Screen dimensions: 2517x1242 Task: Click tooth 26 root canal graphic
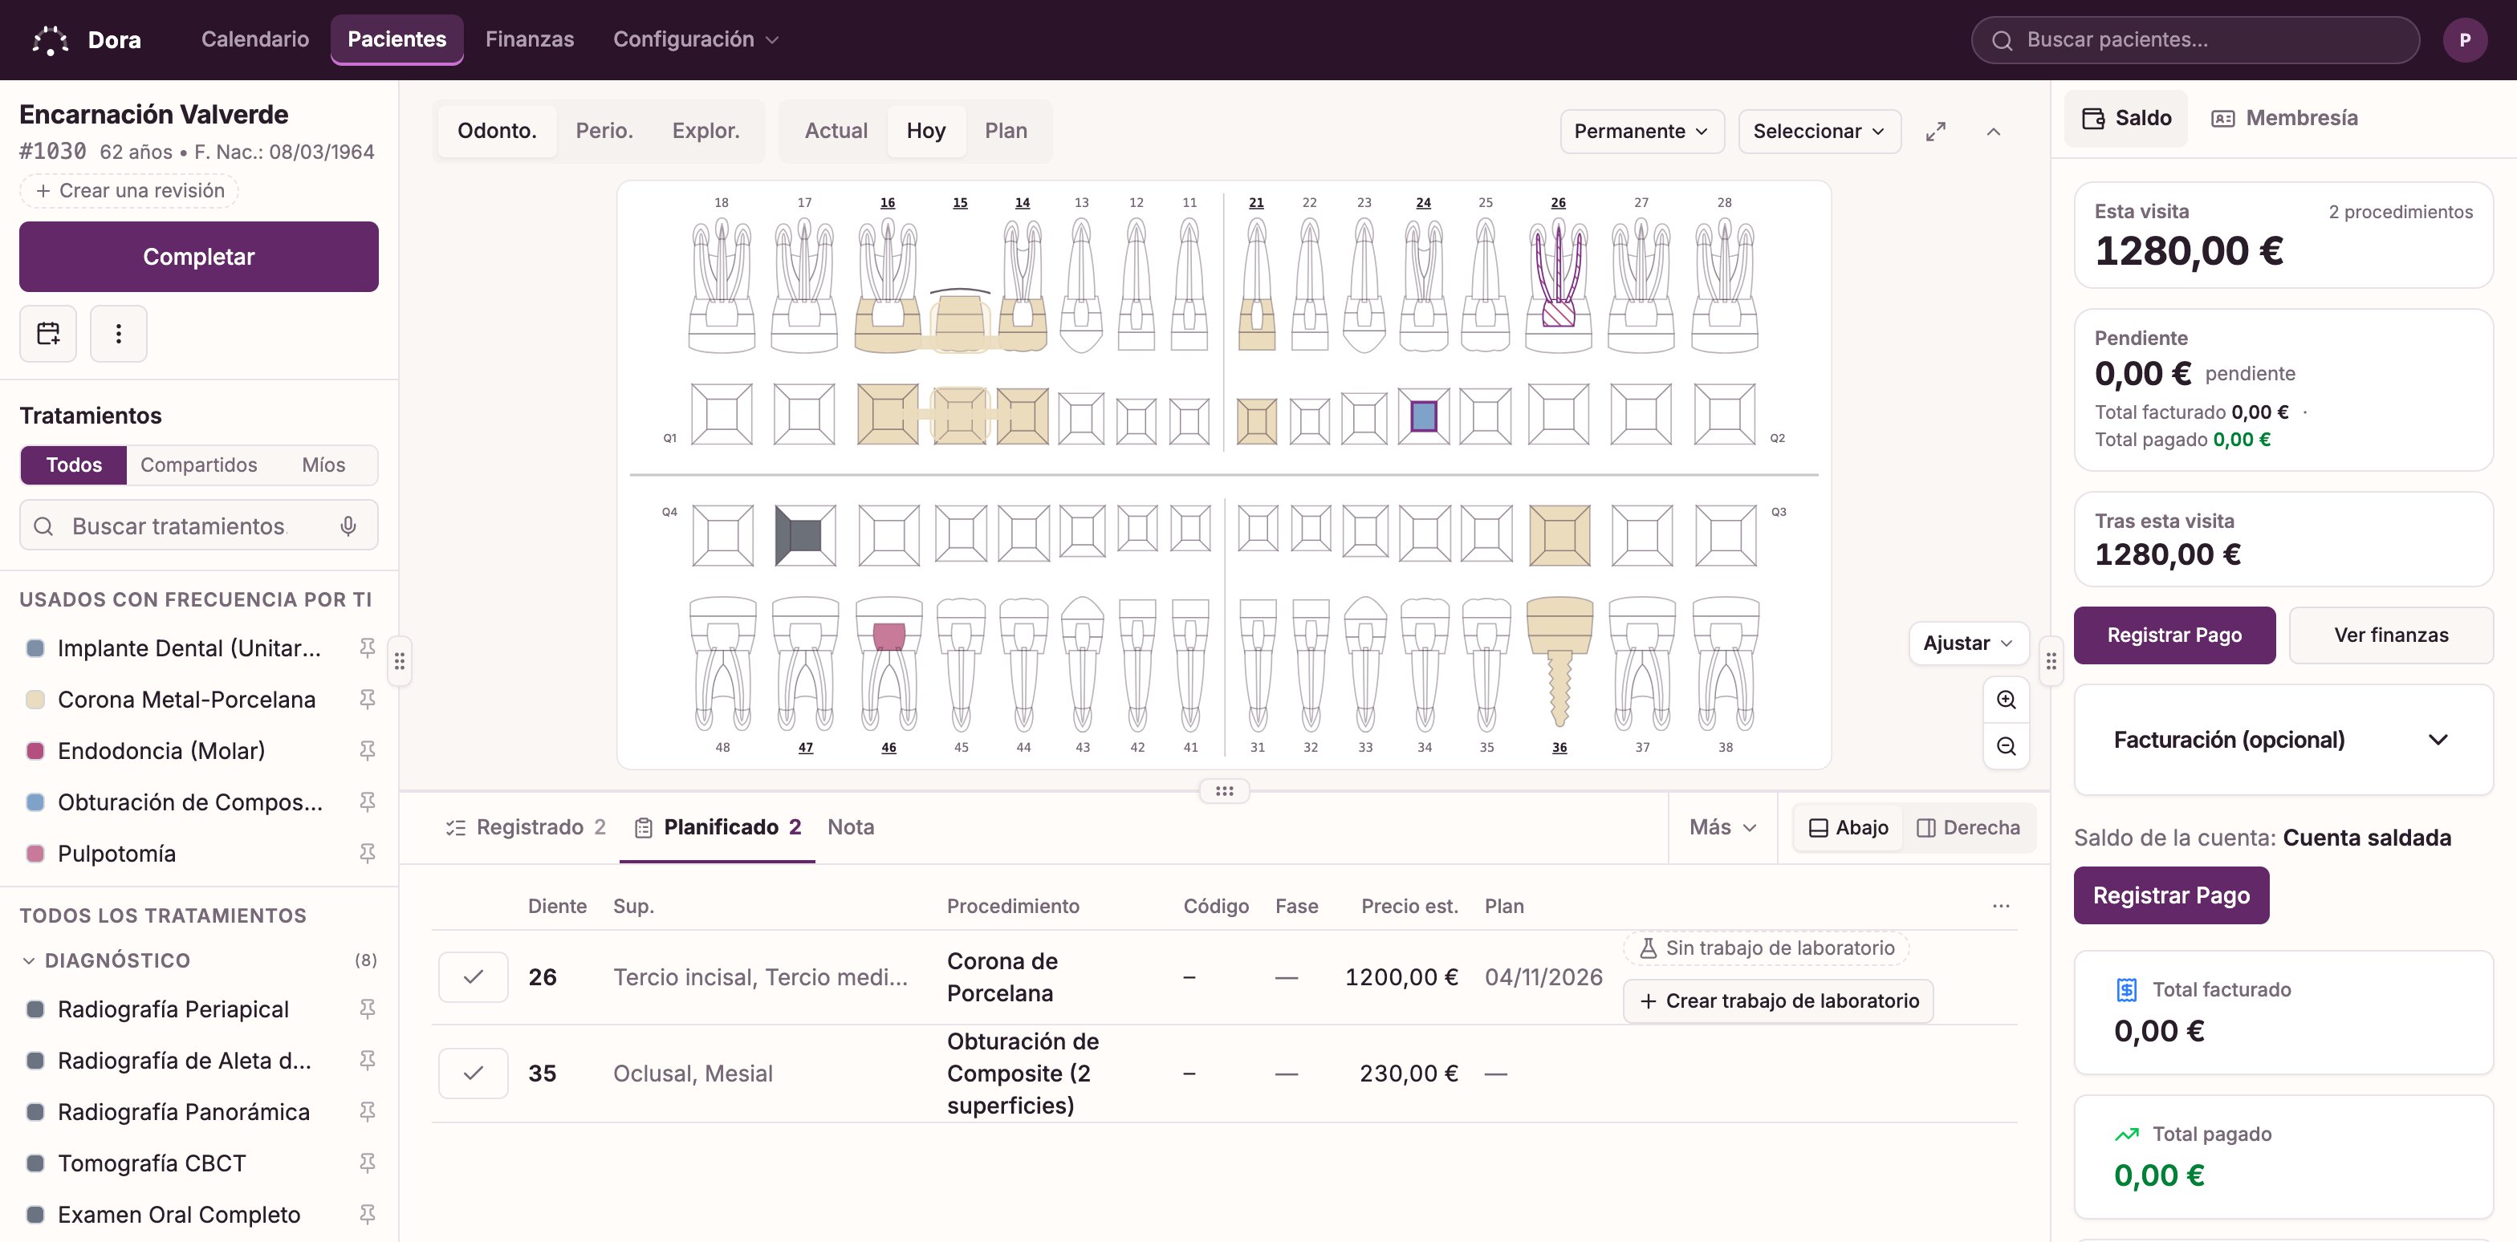click(x=1559, y=285)
